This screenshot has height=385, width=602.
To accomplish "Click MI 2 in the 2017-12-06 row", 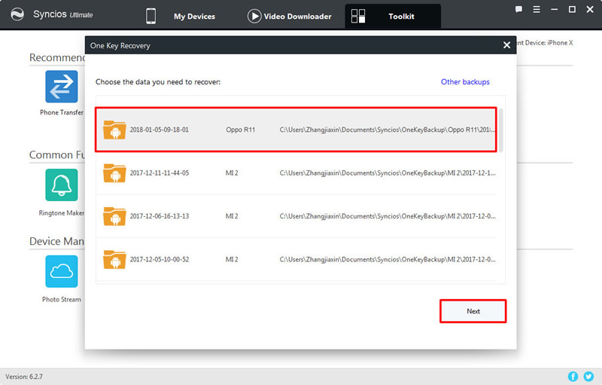I will (232, 216).
